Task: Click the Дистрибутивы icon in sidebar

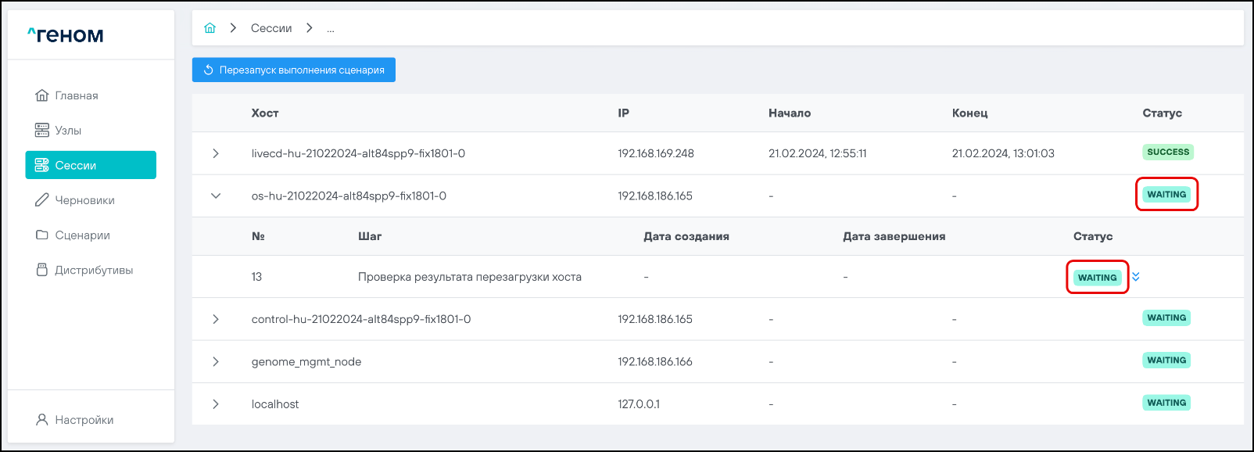Action: pyautogui.click(x=42, y=270)
